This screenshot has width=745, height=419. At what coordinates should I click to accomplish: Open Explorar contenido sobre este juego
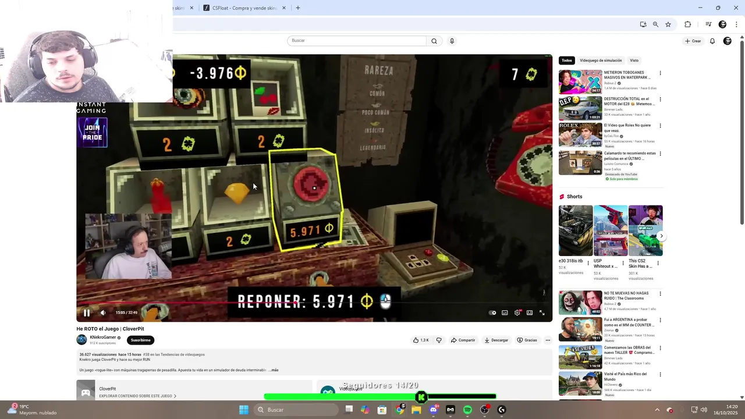point(137,396)
